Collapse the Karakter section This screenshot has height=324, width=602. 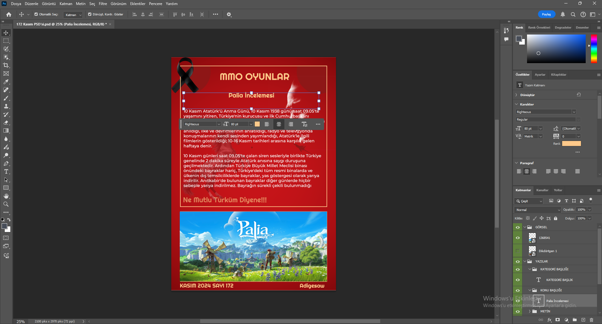pos(517,104)
